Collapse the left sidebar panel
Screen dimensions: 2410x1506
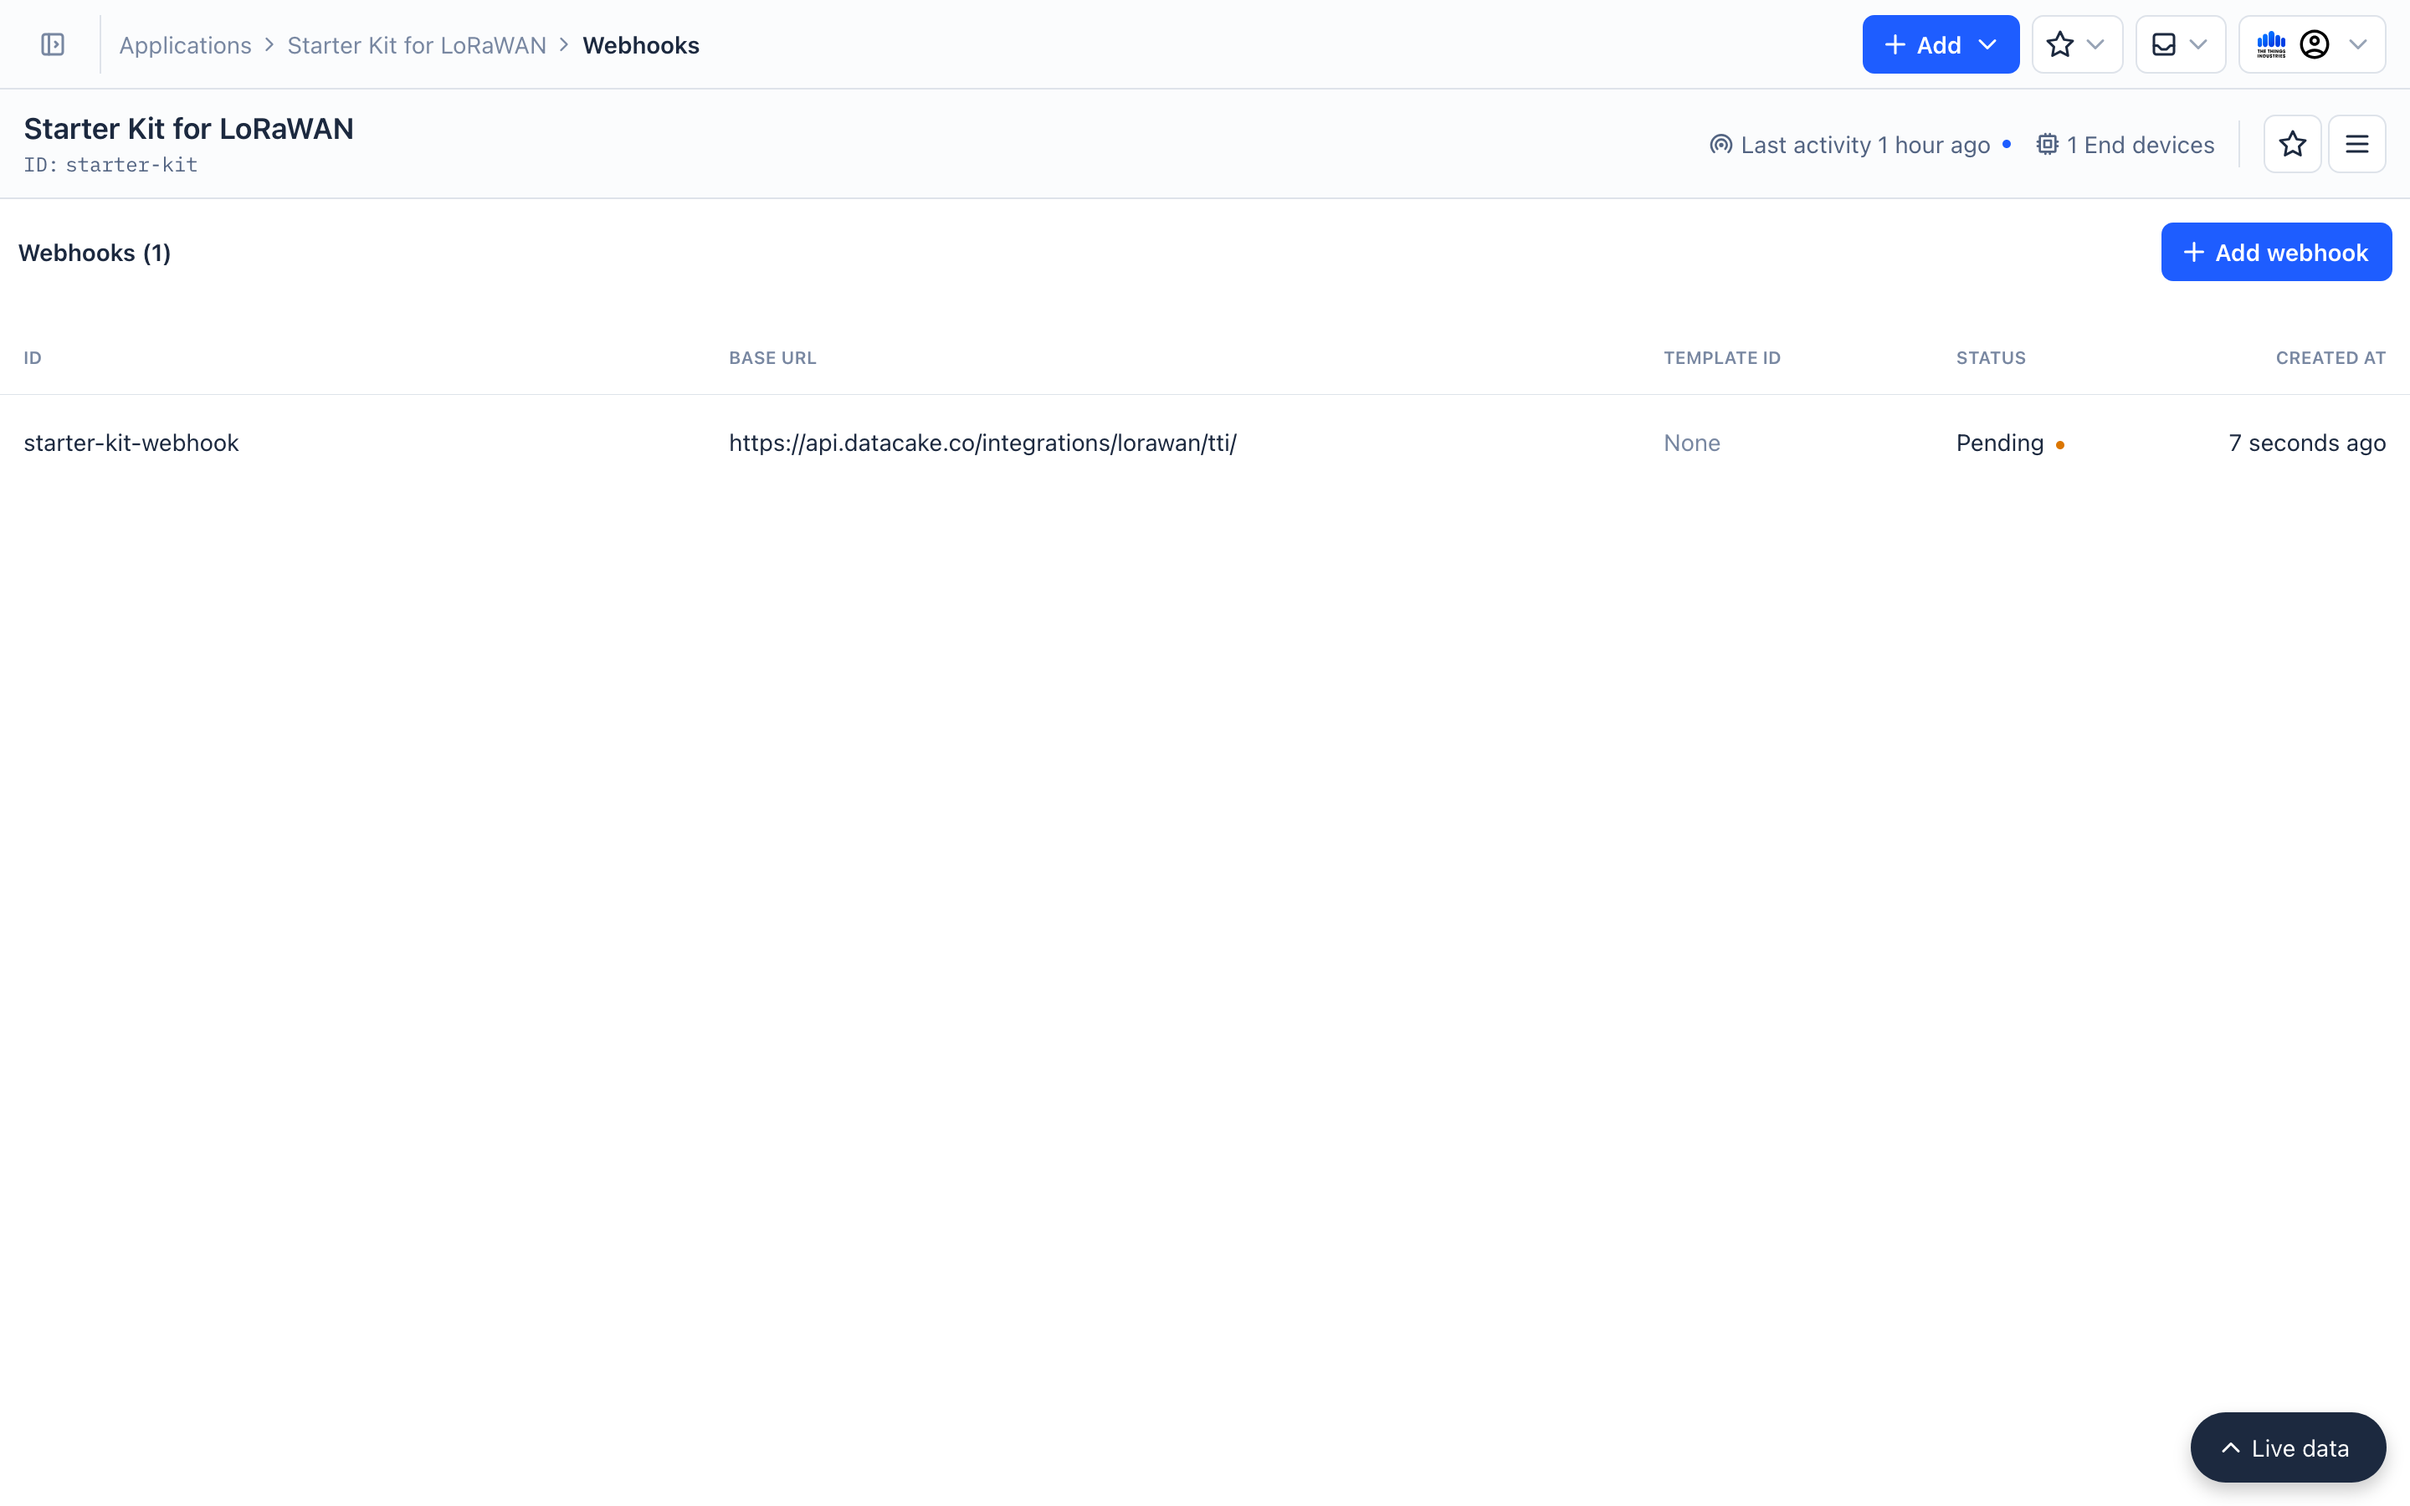click(52, 44)
